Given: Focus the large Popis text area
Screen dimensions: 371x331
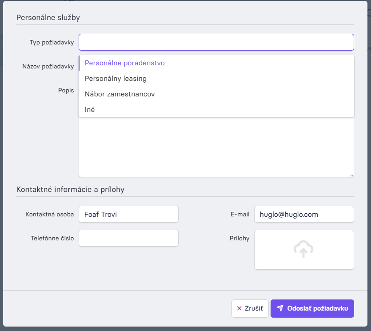Looking at the screenshot, I should [216, 147].
